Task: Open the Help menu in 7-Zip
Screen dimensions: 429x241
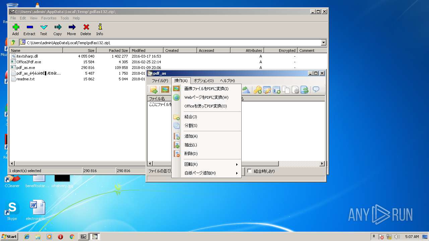Action: coord(76,18)
